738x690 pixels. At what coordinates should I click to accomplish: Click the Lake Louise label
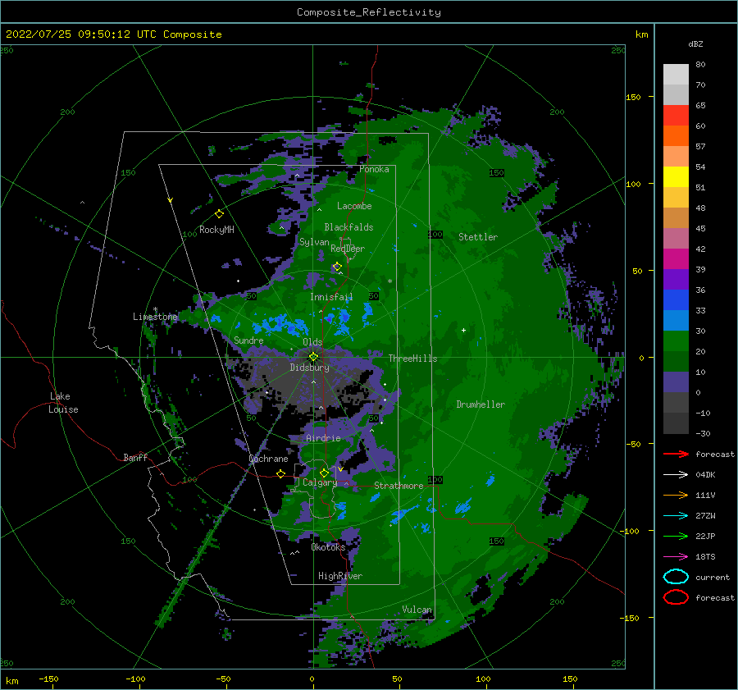[x=63, y=403]
